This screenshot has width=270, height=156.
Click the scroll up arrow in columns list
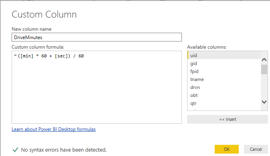[264, 60]
